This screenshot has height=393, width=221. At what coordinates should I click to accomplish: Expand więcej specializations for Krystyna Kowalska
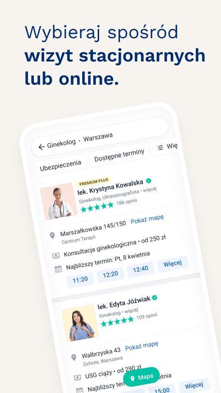150,190
